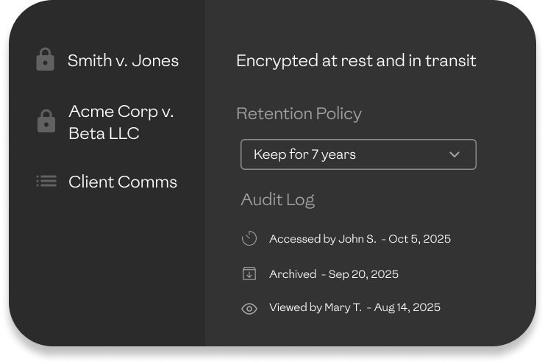The width and height of the screenshot is (545, 364).
Task: Click the Oct 5, 2025 date
Action: tap(420, 239)
